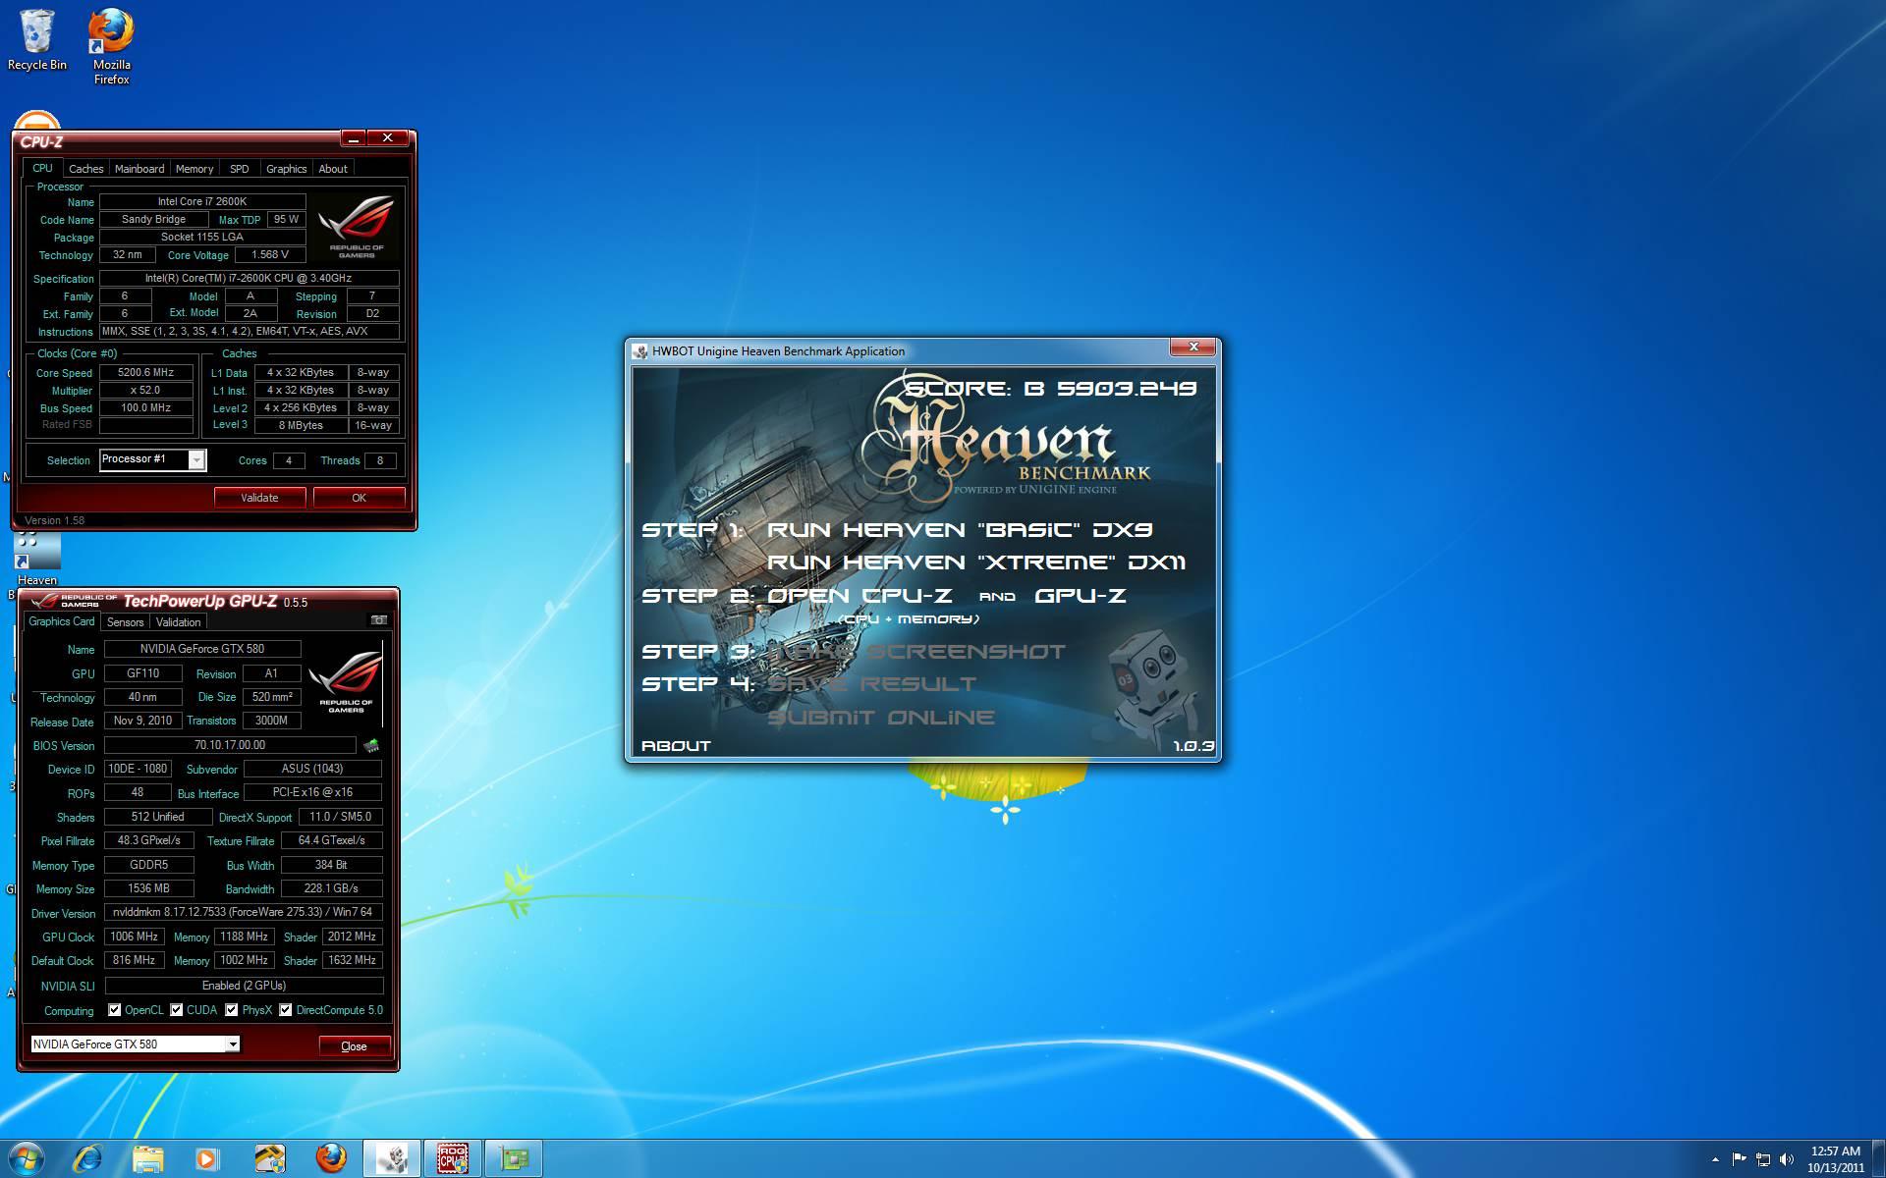Click the OK button in CPU-Z
Viewport: 1886px width, 1178px height.
click(359, 498)
